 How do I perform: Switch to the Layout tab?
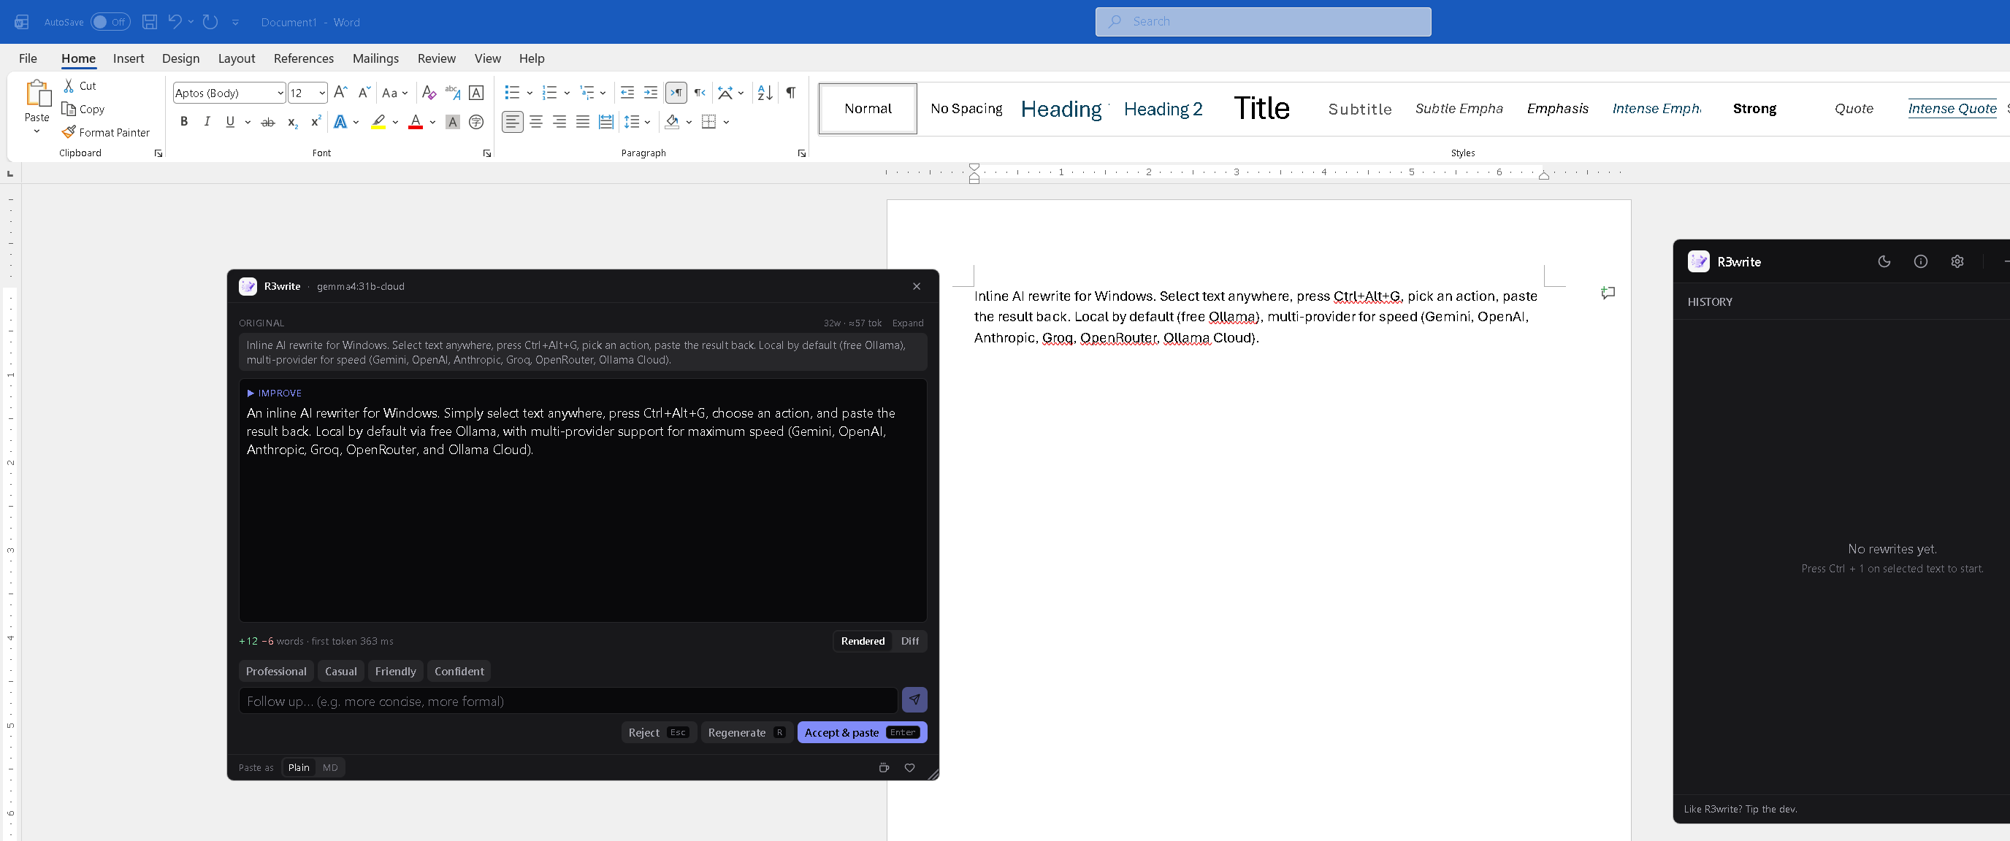coord(237,58)
